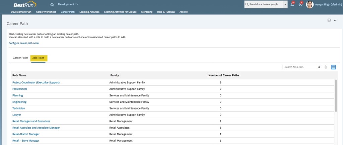Click Configure career path node link

pos(23,43)
